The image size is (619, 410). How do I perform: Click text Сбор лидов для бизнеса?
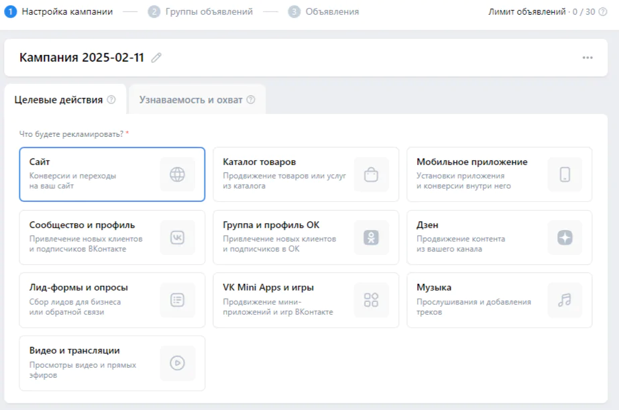click(75, 302)
